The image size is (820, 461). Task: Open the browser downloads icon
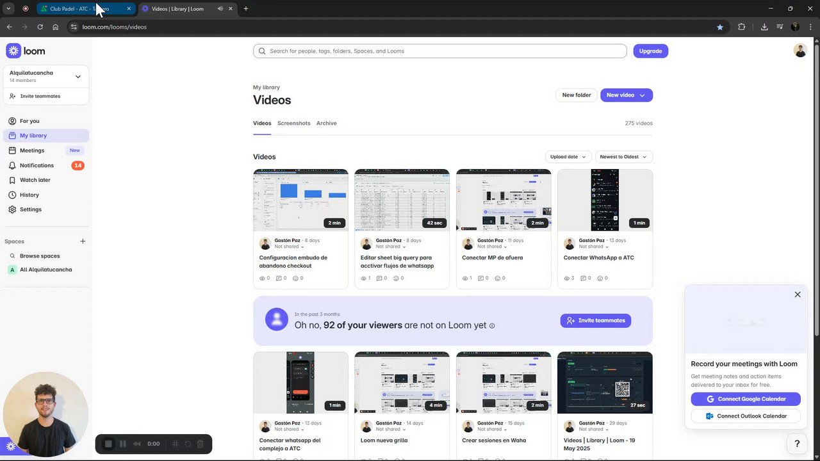[764, 27]
